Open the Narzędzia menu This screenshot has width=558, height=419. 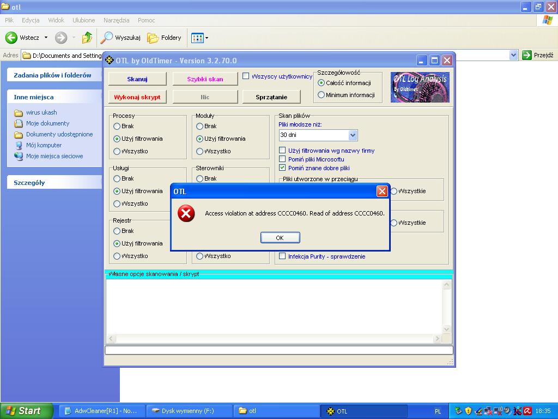(x=116, y=20)
